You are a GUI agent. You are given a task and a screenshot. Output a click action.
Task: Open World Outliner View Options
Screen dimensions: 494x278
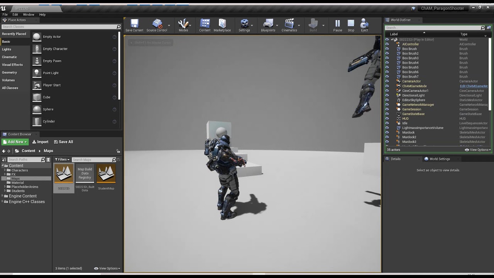pyautogui.click(x=478, y=150)
